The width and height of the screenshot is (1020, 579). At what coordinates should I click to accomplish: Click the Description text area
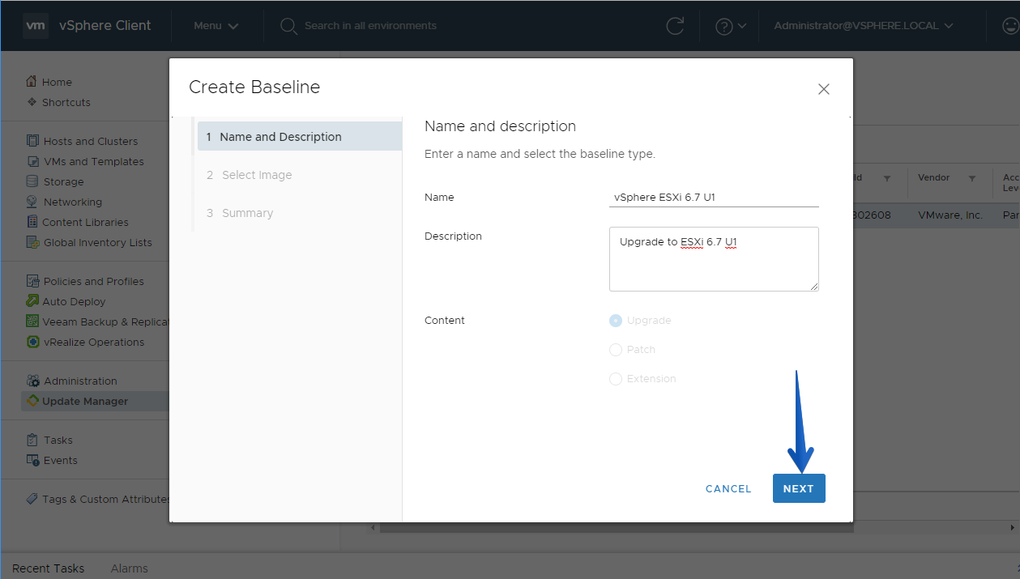714,259
